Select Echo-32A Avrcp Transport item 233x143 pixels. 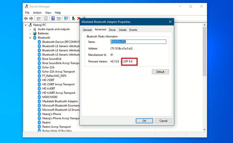coord(58,72)
